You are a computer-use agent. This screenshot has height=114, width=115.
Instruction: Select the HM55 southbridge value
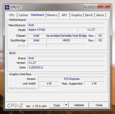click(67, 40)
